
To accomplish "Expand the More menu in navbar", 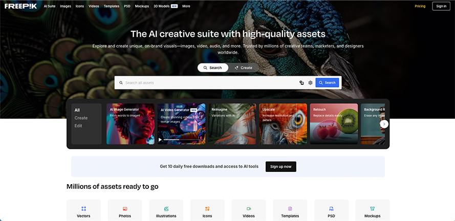I will (186, 6).
